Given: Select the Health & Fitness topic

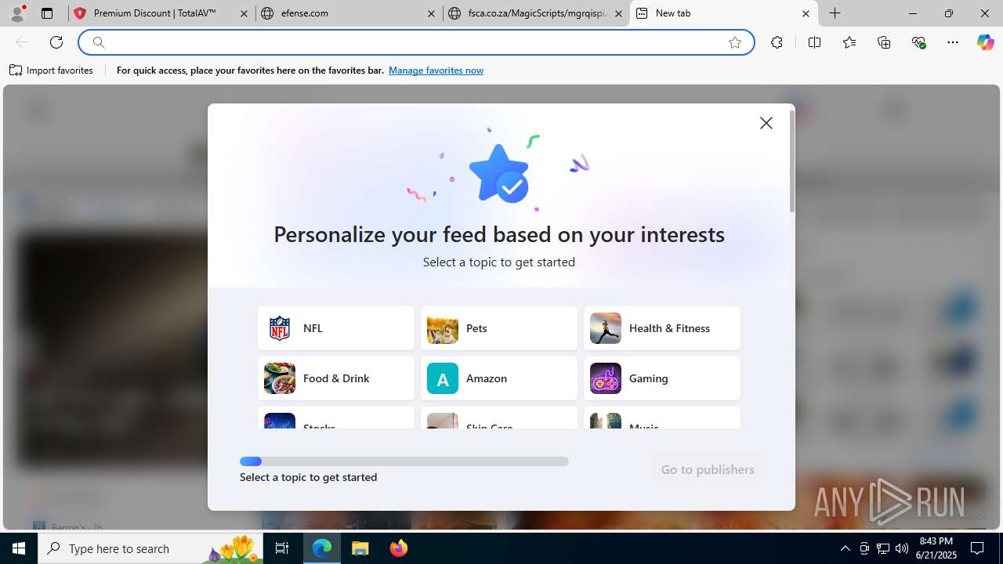Looking at the screenshot, I should coord(662,328).
